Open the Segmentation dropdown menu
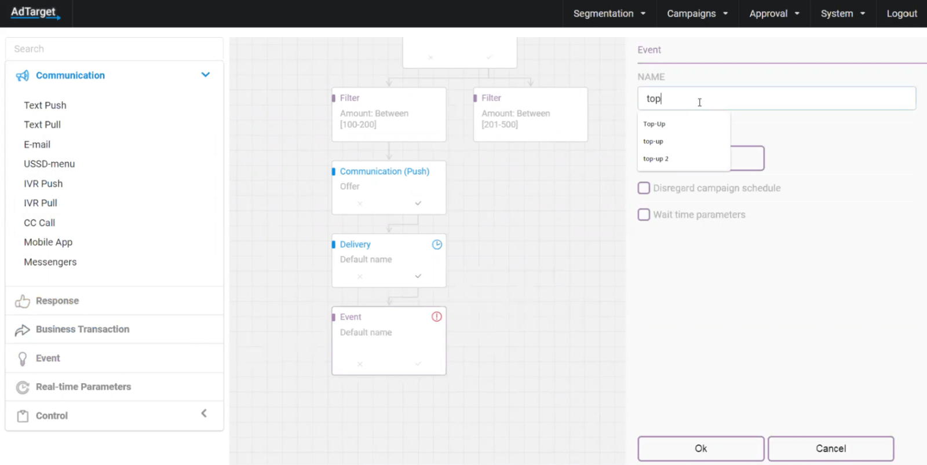927x465 pixels. (609, 13)
